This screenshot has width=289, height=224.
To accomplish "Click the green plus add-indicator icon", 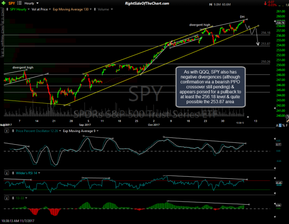I will coord(3,3).
